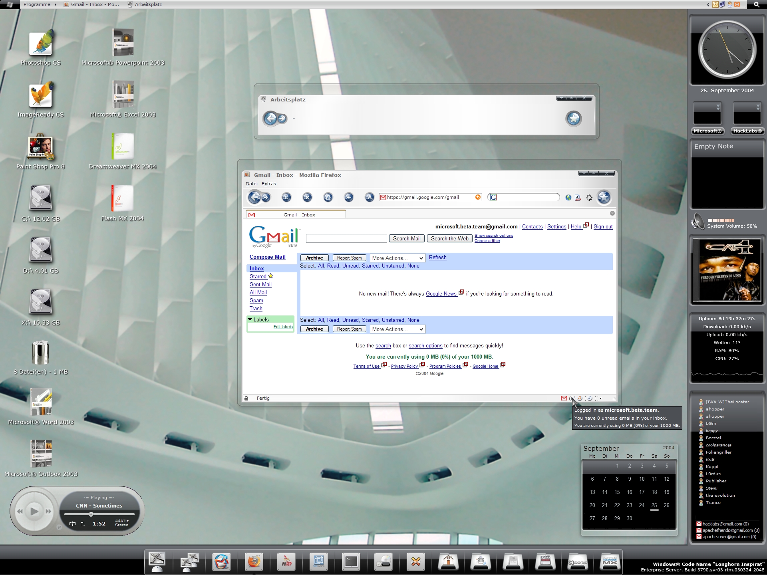Click the Gmail search text field

point(346,238)
